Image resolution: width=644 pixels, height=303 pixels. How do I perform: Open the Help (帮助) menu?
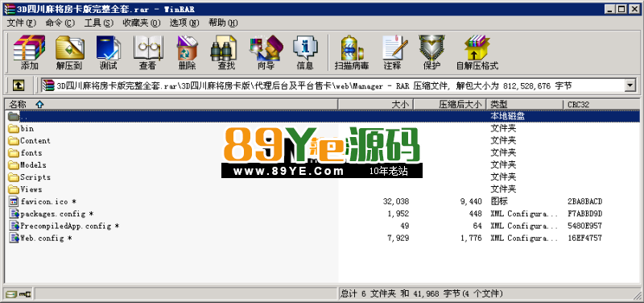223,23
